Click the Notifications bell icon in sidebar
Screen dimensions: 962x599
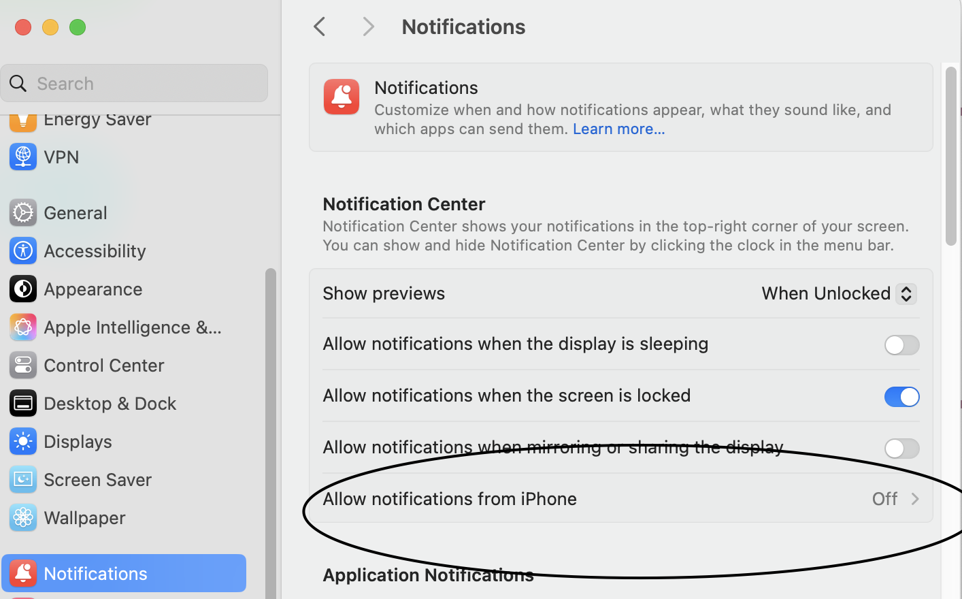click(23, 573)
